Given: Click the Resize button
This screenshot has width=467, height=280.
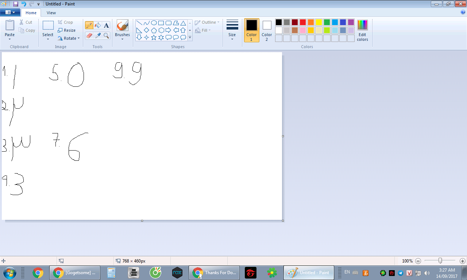Looking at the screenshot, I should click(x=66, y=30).
